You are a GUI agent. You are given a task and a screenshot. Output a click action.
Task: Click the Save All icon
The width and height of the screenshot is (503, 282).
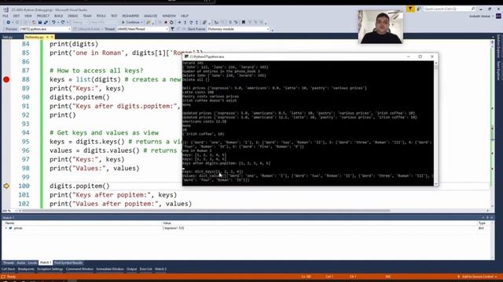coord(46,23)
